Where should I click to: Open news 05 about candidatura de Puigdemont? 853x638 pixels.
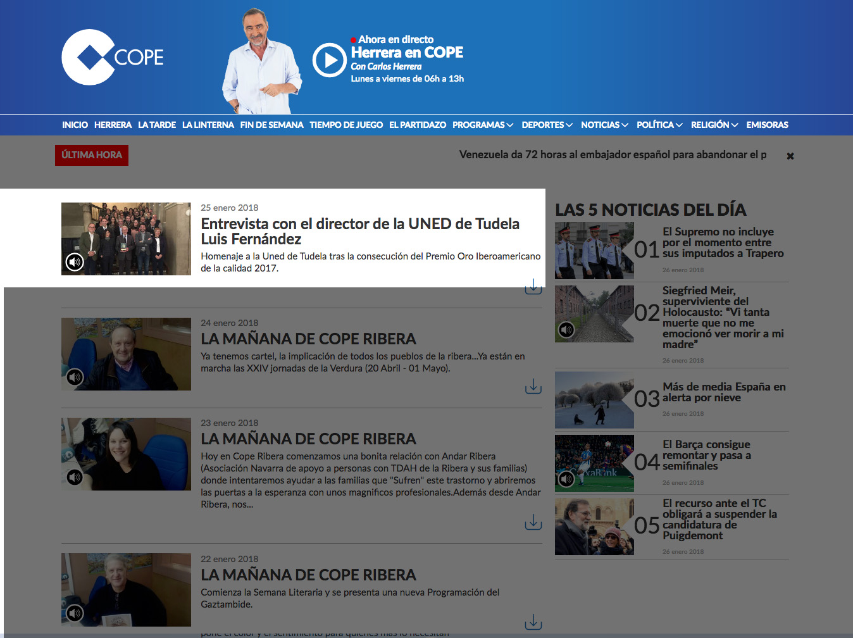tap(719, 519)
